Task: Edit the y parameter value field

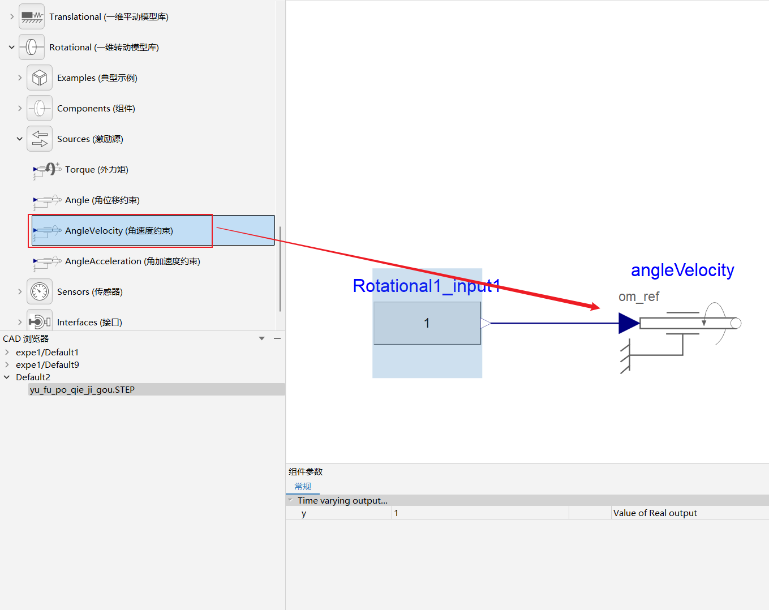Action: (x=480, y=513)
